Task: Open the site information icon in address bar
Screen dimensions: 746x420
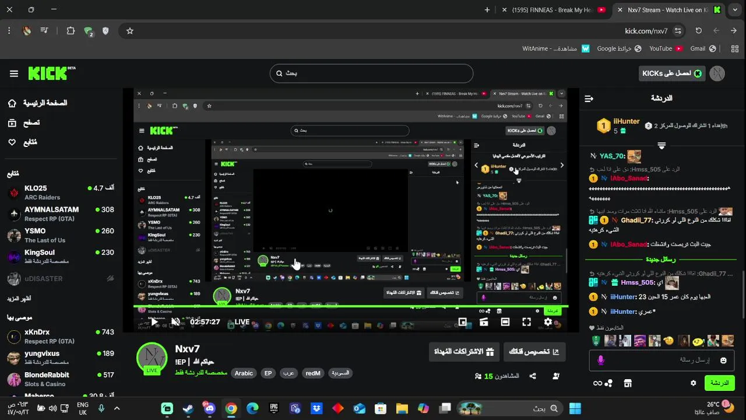Action: pos(678,31)
